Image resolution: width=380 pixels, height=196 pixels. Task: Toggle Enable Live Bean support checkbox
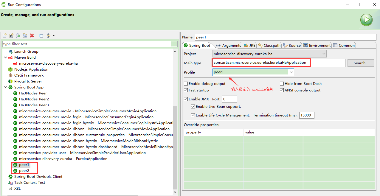193,107
